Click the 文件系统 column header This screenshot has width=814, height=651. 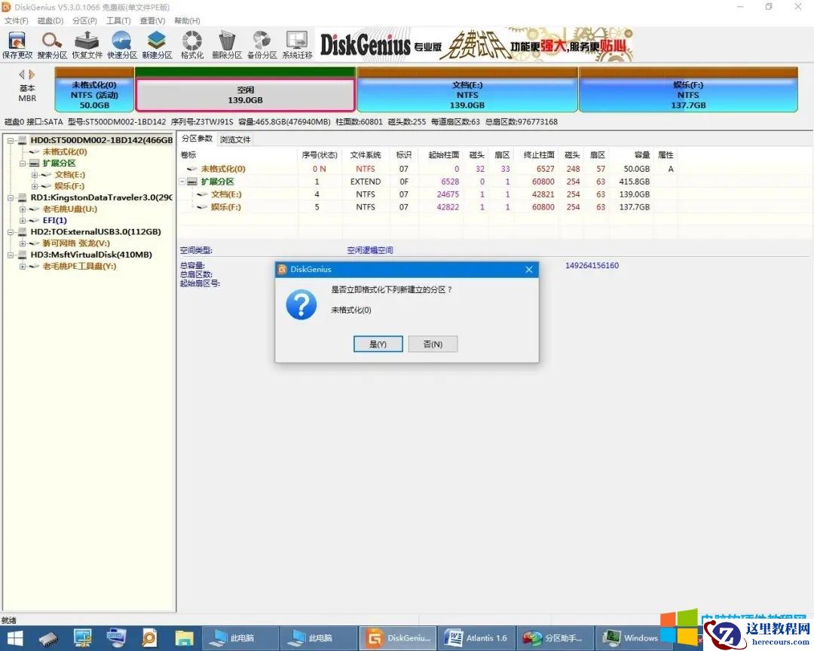point(366,154)
